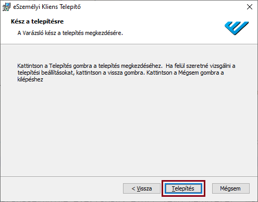Click the word Varázsló in the subtitle
This screenshot has height=202, width=258.
[x=33, y=33]
